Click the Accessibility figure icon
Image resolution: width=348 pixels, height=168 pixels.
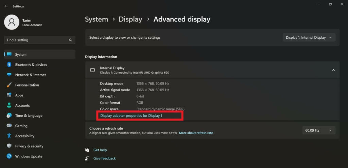[x=9, y=136]
